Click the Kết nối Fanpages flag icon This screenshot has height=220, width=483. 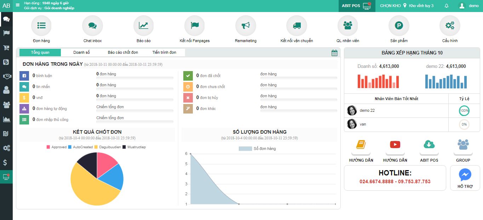(x=195, y=25)
